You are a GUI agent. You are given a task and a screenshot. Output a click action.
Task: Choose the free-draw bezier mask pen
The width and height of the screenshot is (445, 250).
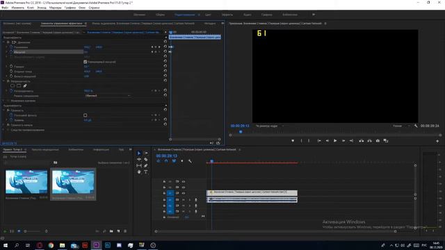tap(25, 85)
